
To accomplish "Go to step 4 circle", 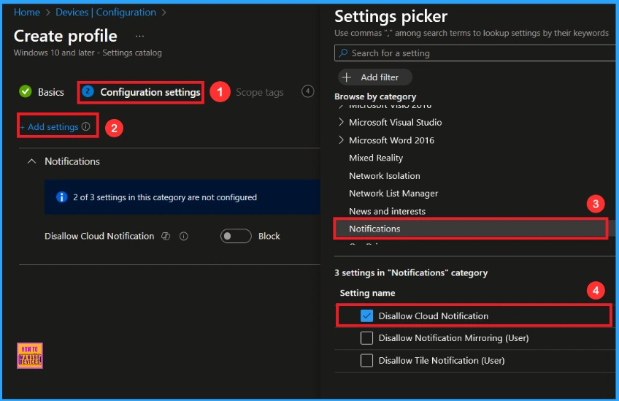I will click(x=307, y=91).
